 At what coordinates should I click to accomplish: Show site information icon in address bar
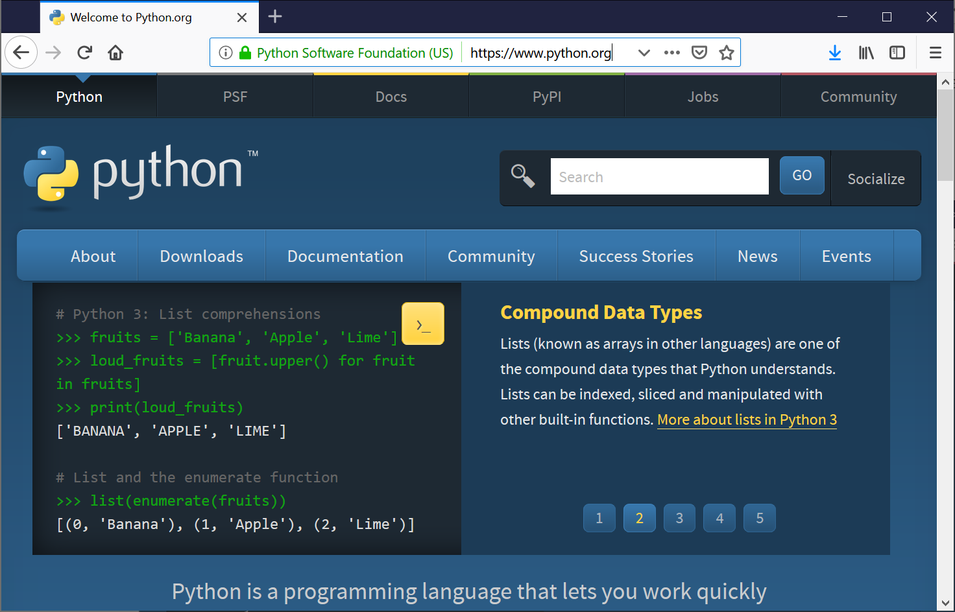coord(225,53)
